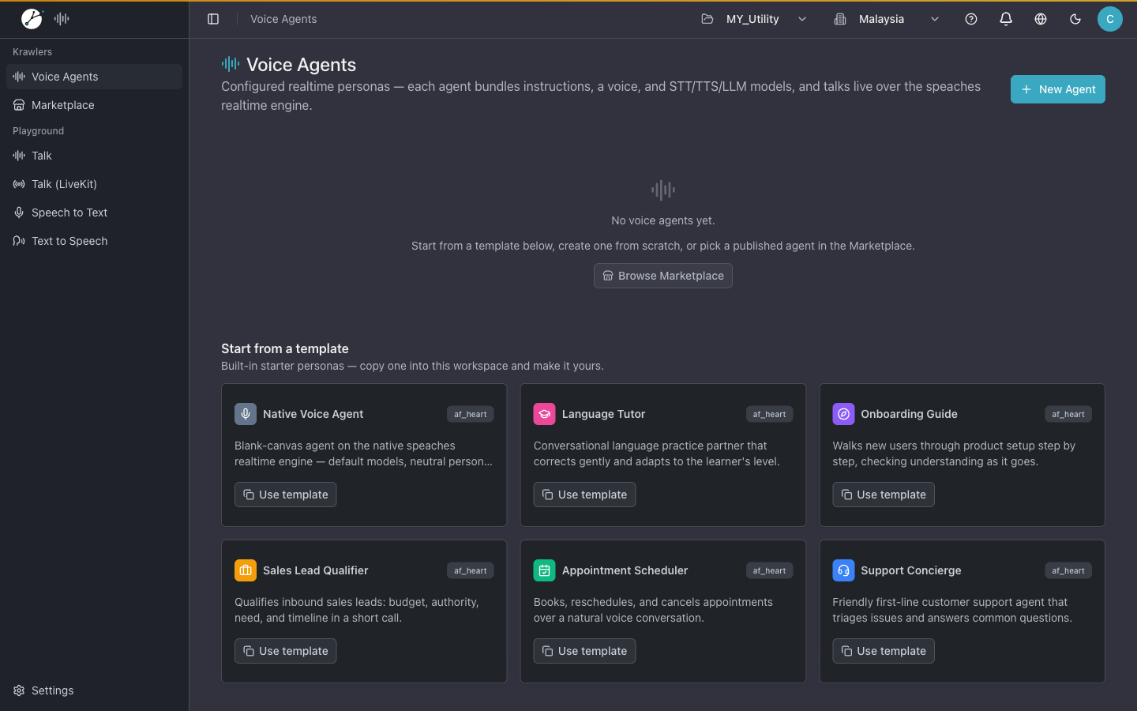
Task: Toggle the sidebar panel icon
Action: pyautogui.click(x=213, y=19)
